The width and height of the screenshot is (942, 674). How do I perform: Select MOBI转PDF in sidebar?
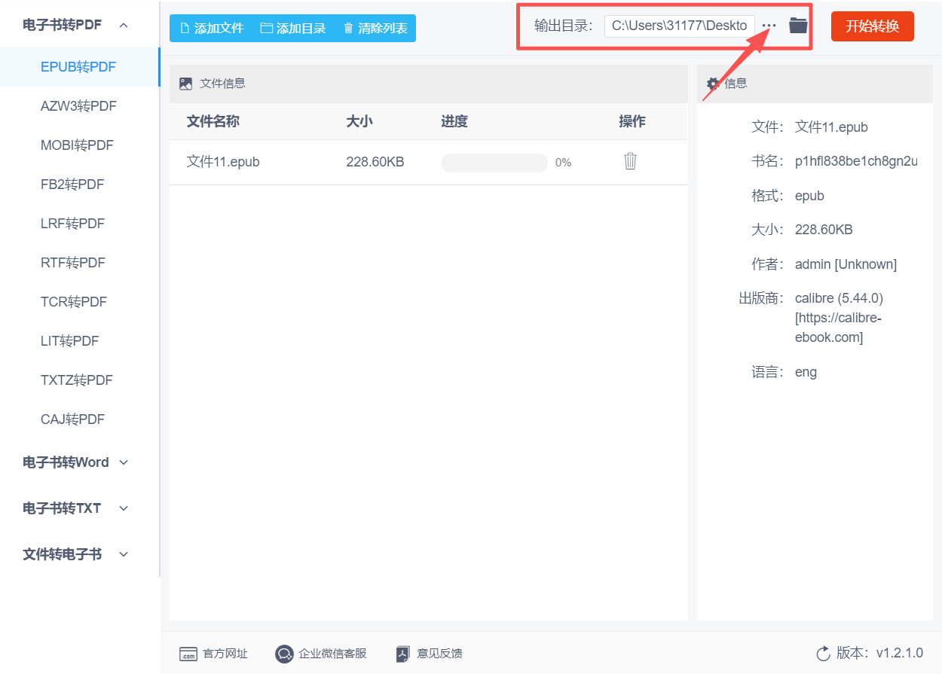[x=77, y=145]
